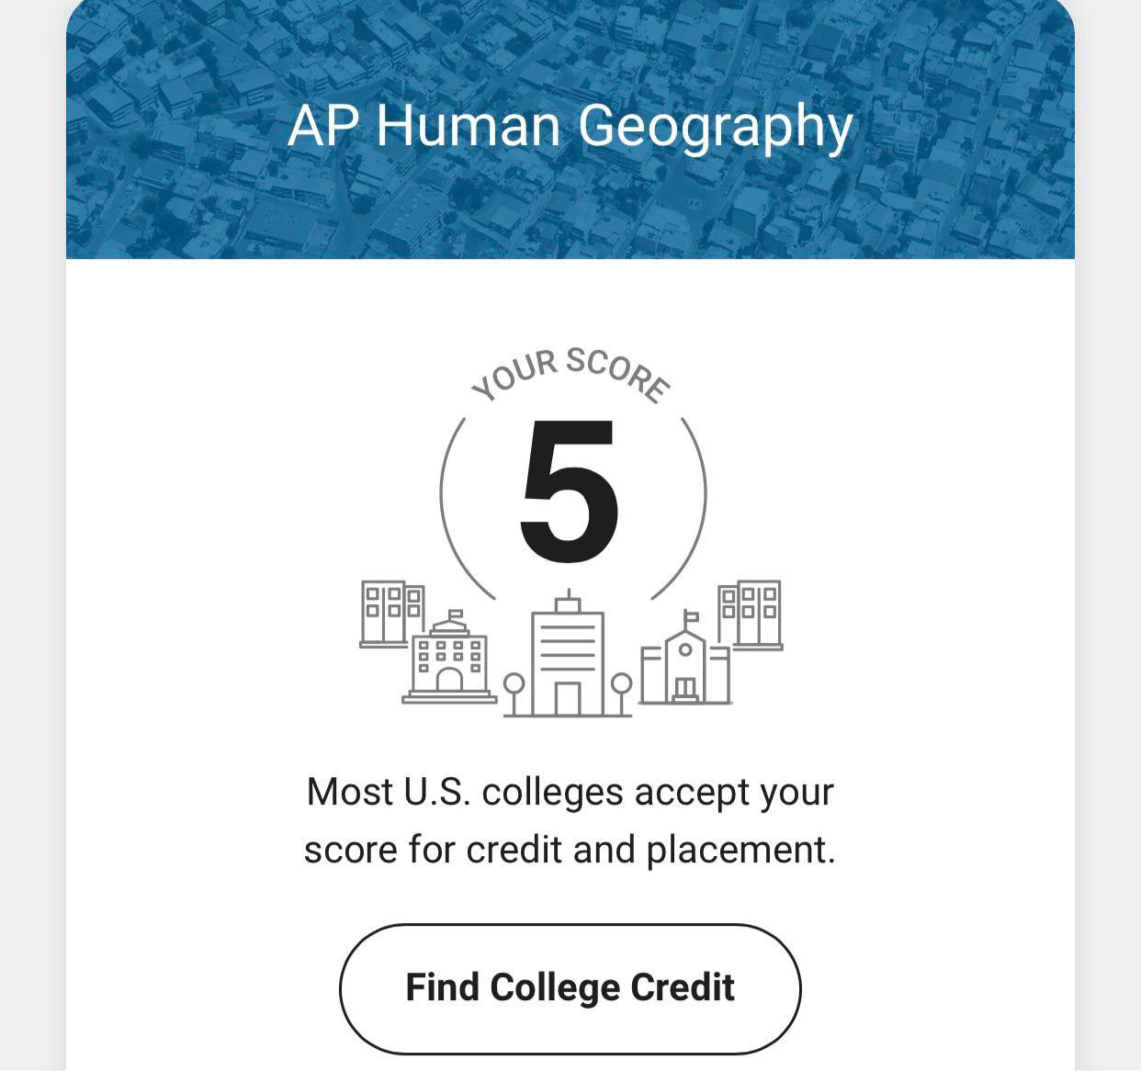The image size is (1141, 1071).
Task: Select the campus buildings illustration
Action: 568,648
